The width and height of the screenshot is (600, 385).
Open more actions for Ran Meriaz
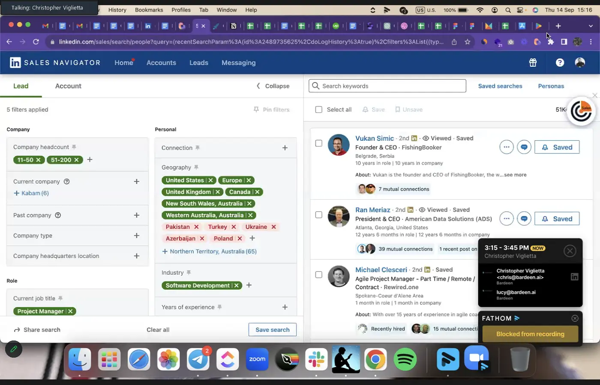[506, 219]
